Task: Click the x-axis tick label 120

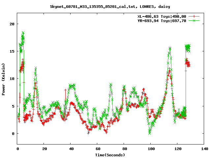Action: (178, 149)
